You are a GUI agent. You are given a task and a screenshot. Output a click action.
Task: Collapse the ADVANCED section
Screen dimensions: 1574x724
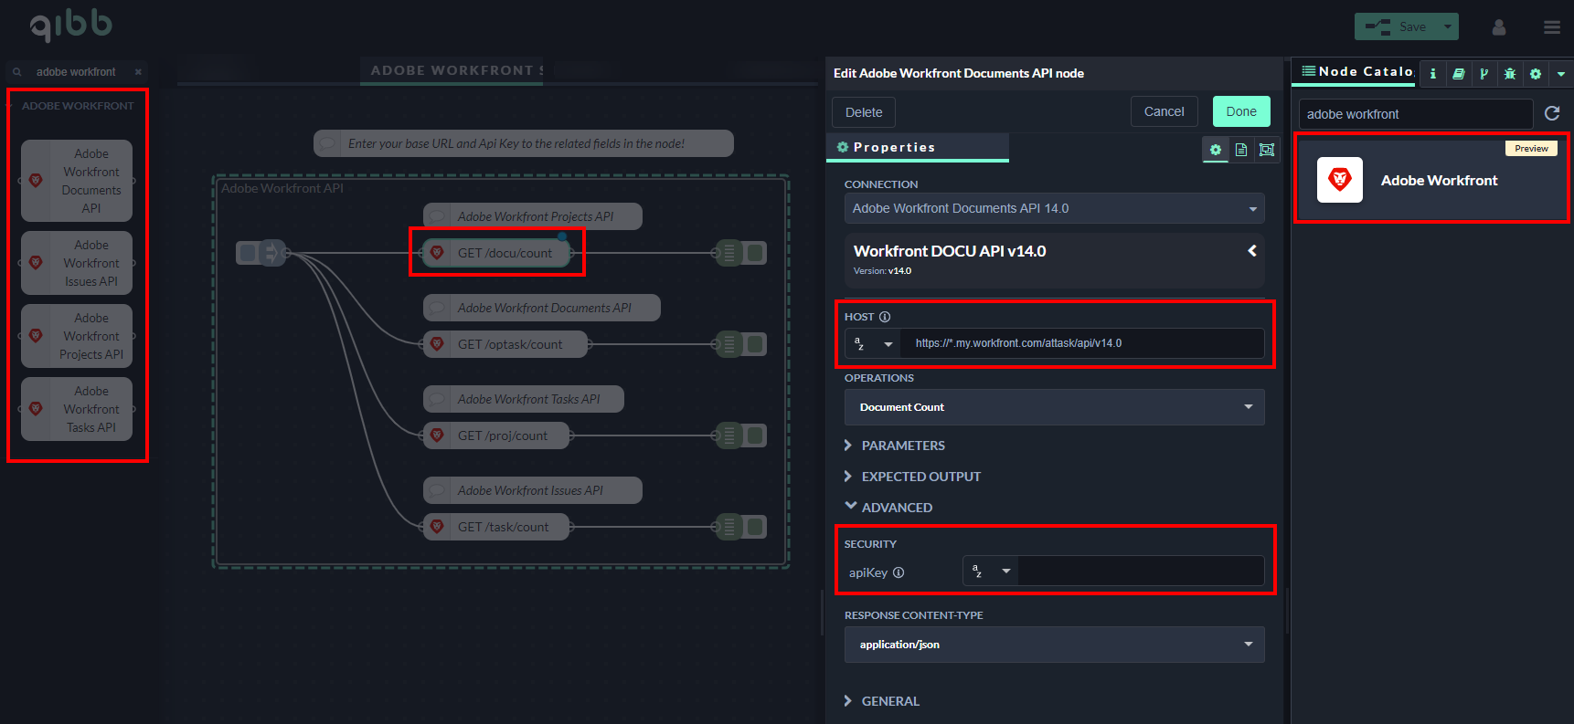896,508
